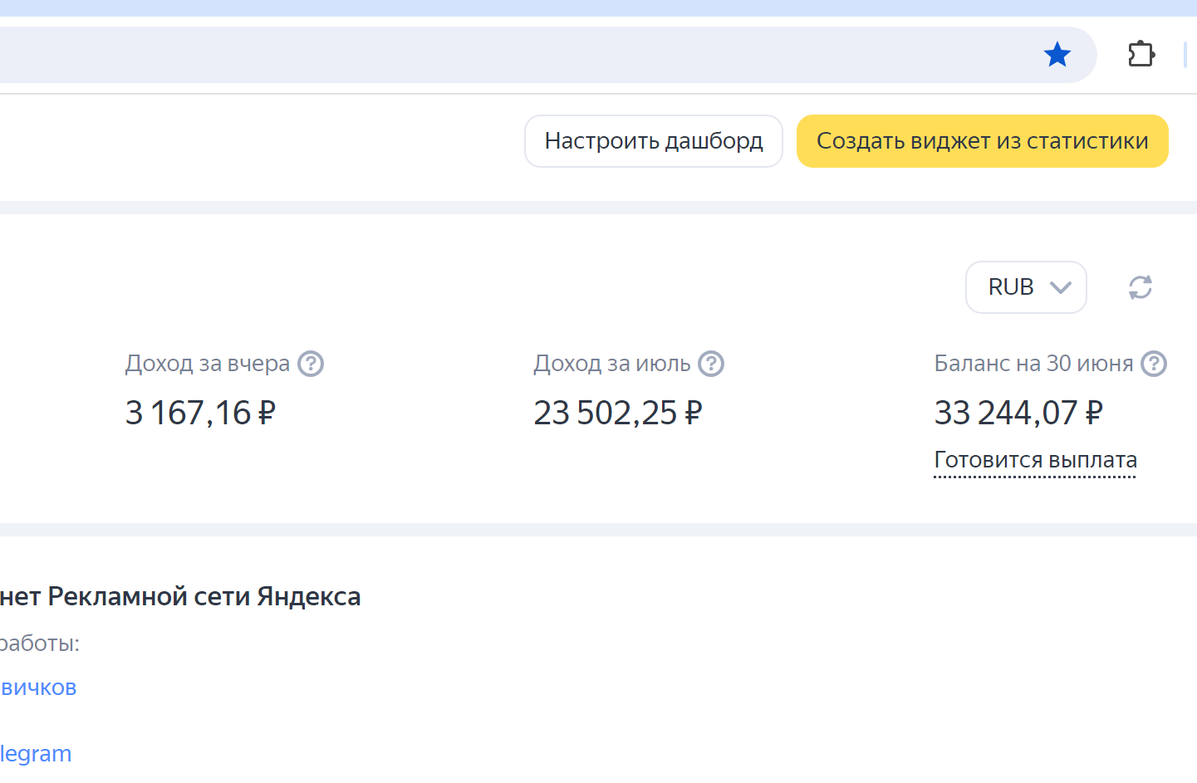Screen dimensions: 1197x783
Task: Focus the browser address bar
Action: pos(498,55)
